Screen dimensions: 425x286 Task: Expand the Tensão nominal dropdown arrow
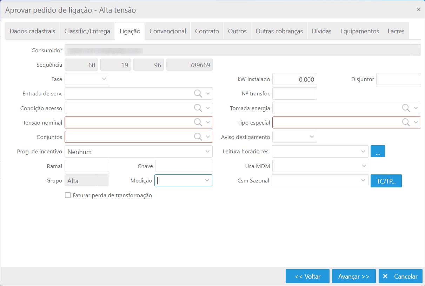(x=208, y=122)
